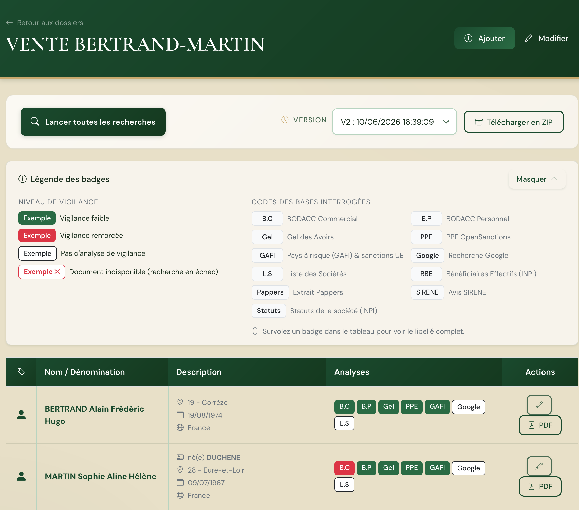The width and height of the screenshot is (579, 510).
Task: Click the pencil edit icon for BERTRAND row
Action: pos(539,404)
